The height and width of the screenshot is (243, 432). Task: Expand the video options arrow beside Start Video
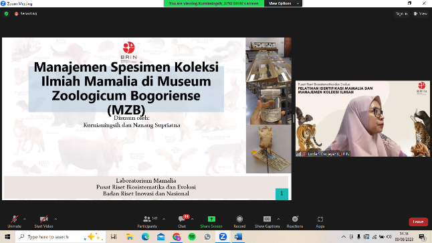pos(56,219)
